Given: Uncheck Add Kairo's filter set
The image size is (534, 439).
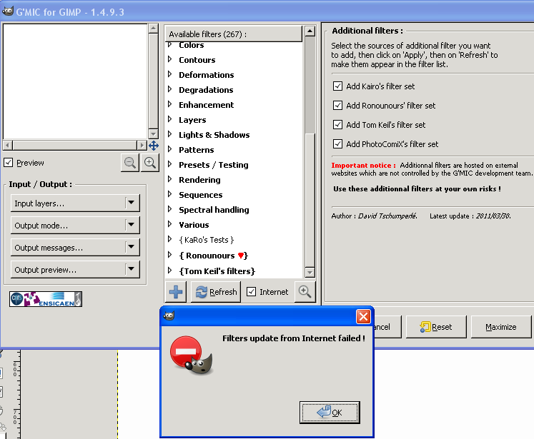Looking at the screenshot, I should point(337,86).
